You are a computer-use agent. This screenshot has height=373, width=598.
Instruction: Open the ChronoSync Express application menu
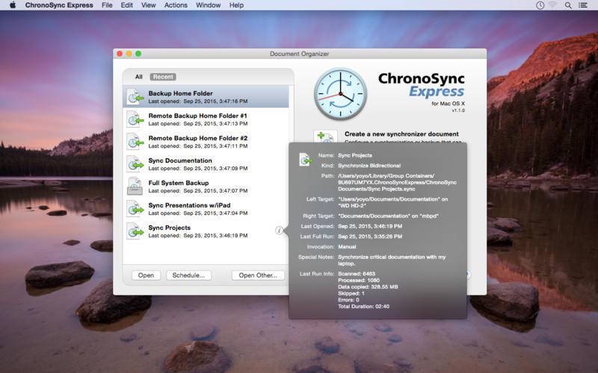[x=59, y=5]
